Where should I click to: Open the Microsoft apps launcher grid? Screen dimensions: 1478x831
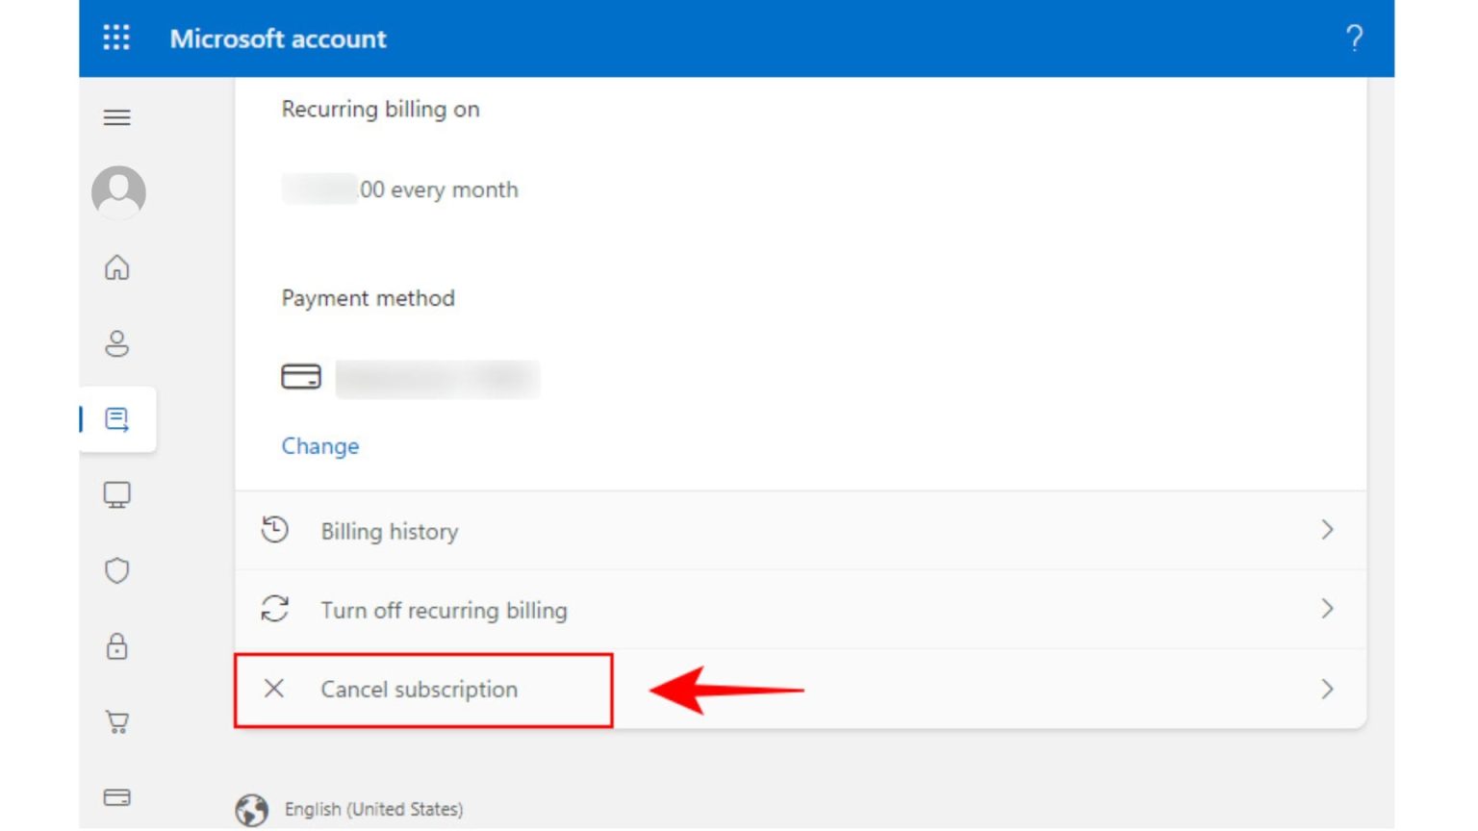tap(115, 38)
